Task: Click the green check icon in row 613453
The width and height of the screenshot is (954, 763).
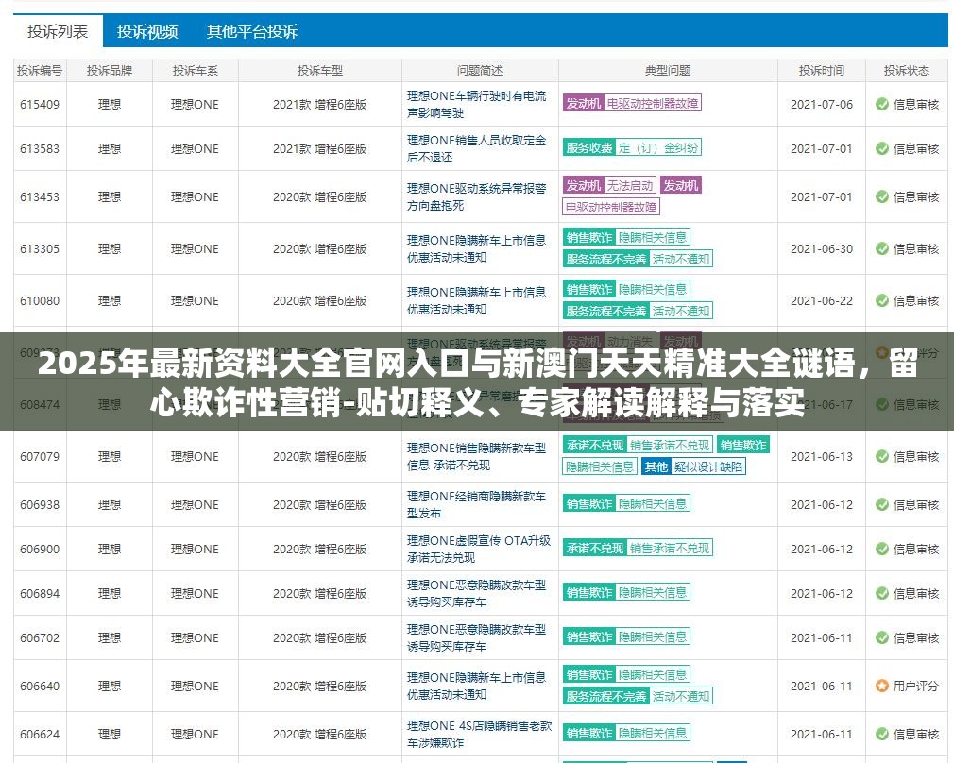Action: [881, 196]
